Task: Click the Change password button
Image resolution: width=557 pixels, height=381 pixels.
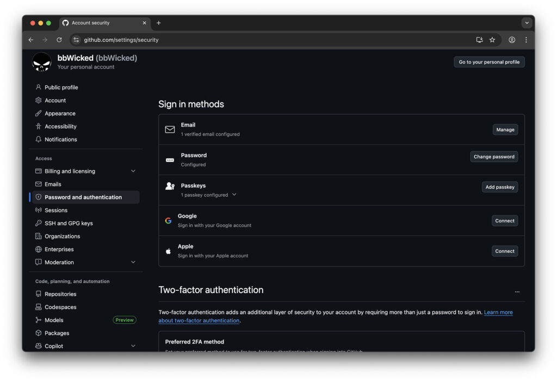Action: coord(494,157)
